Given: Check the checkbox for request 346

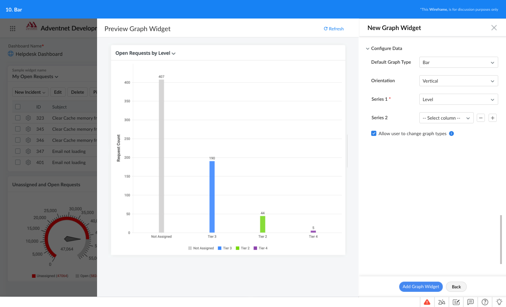Looking at the screenshot, I should pos(18,140).
